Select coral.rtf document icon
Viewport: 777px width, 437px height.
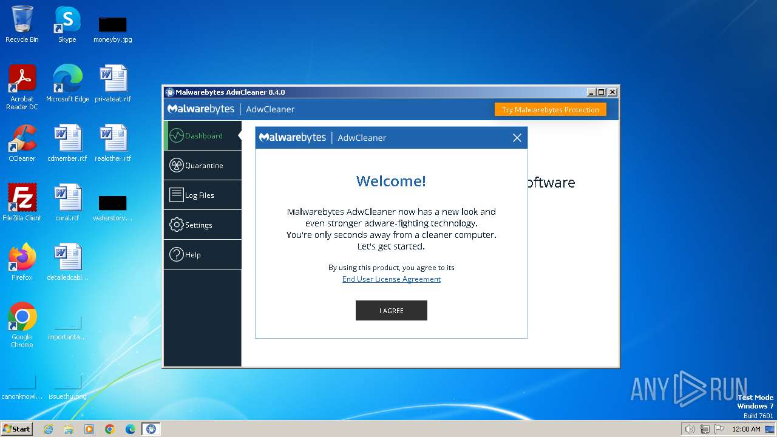67,202
